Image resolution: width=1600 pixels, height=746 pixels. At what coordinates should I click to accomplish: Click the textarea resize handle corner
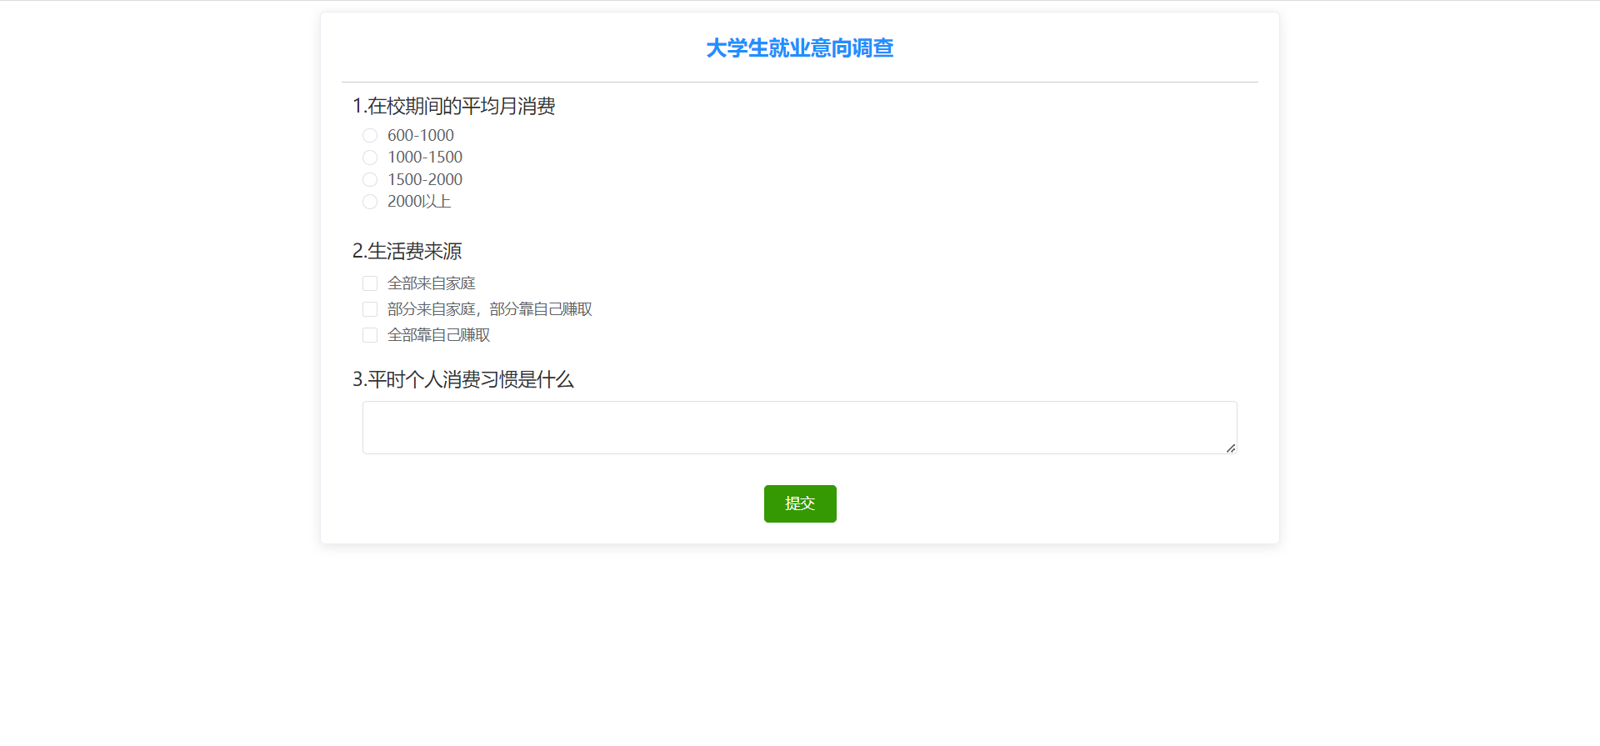coord(1231,448)
